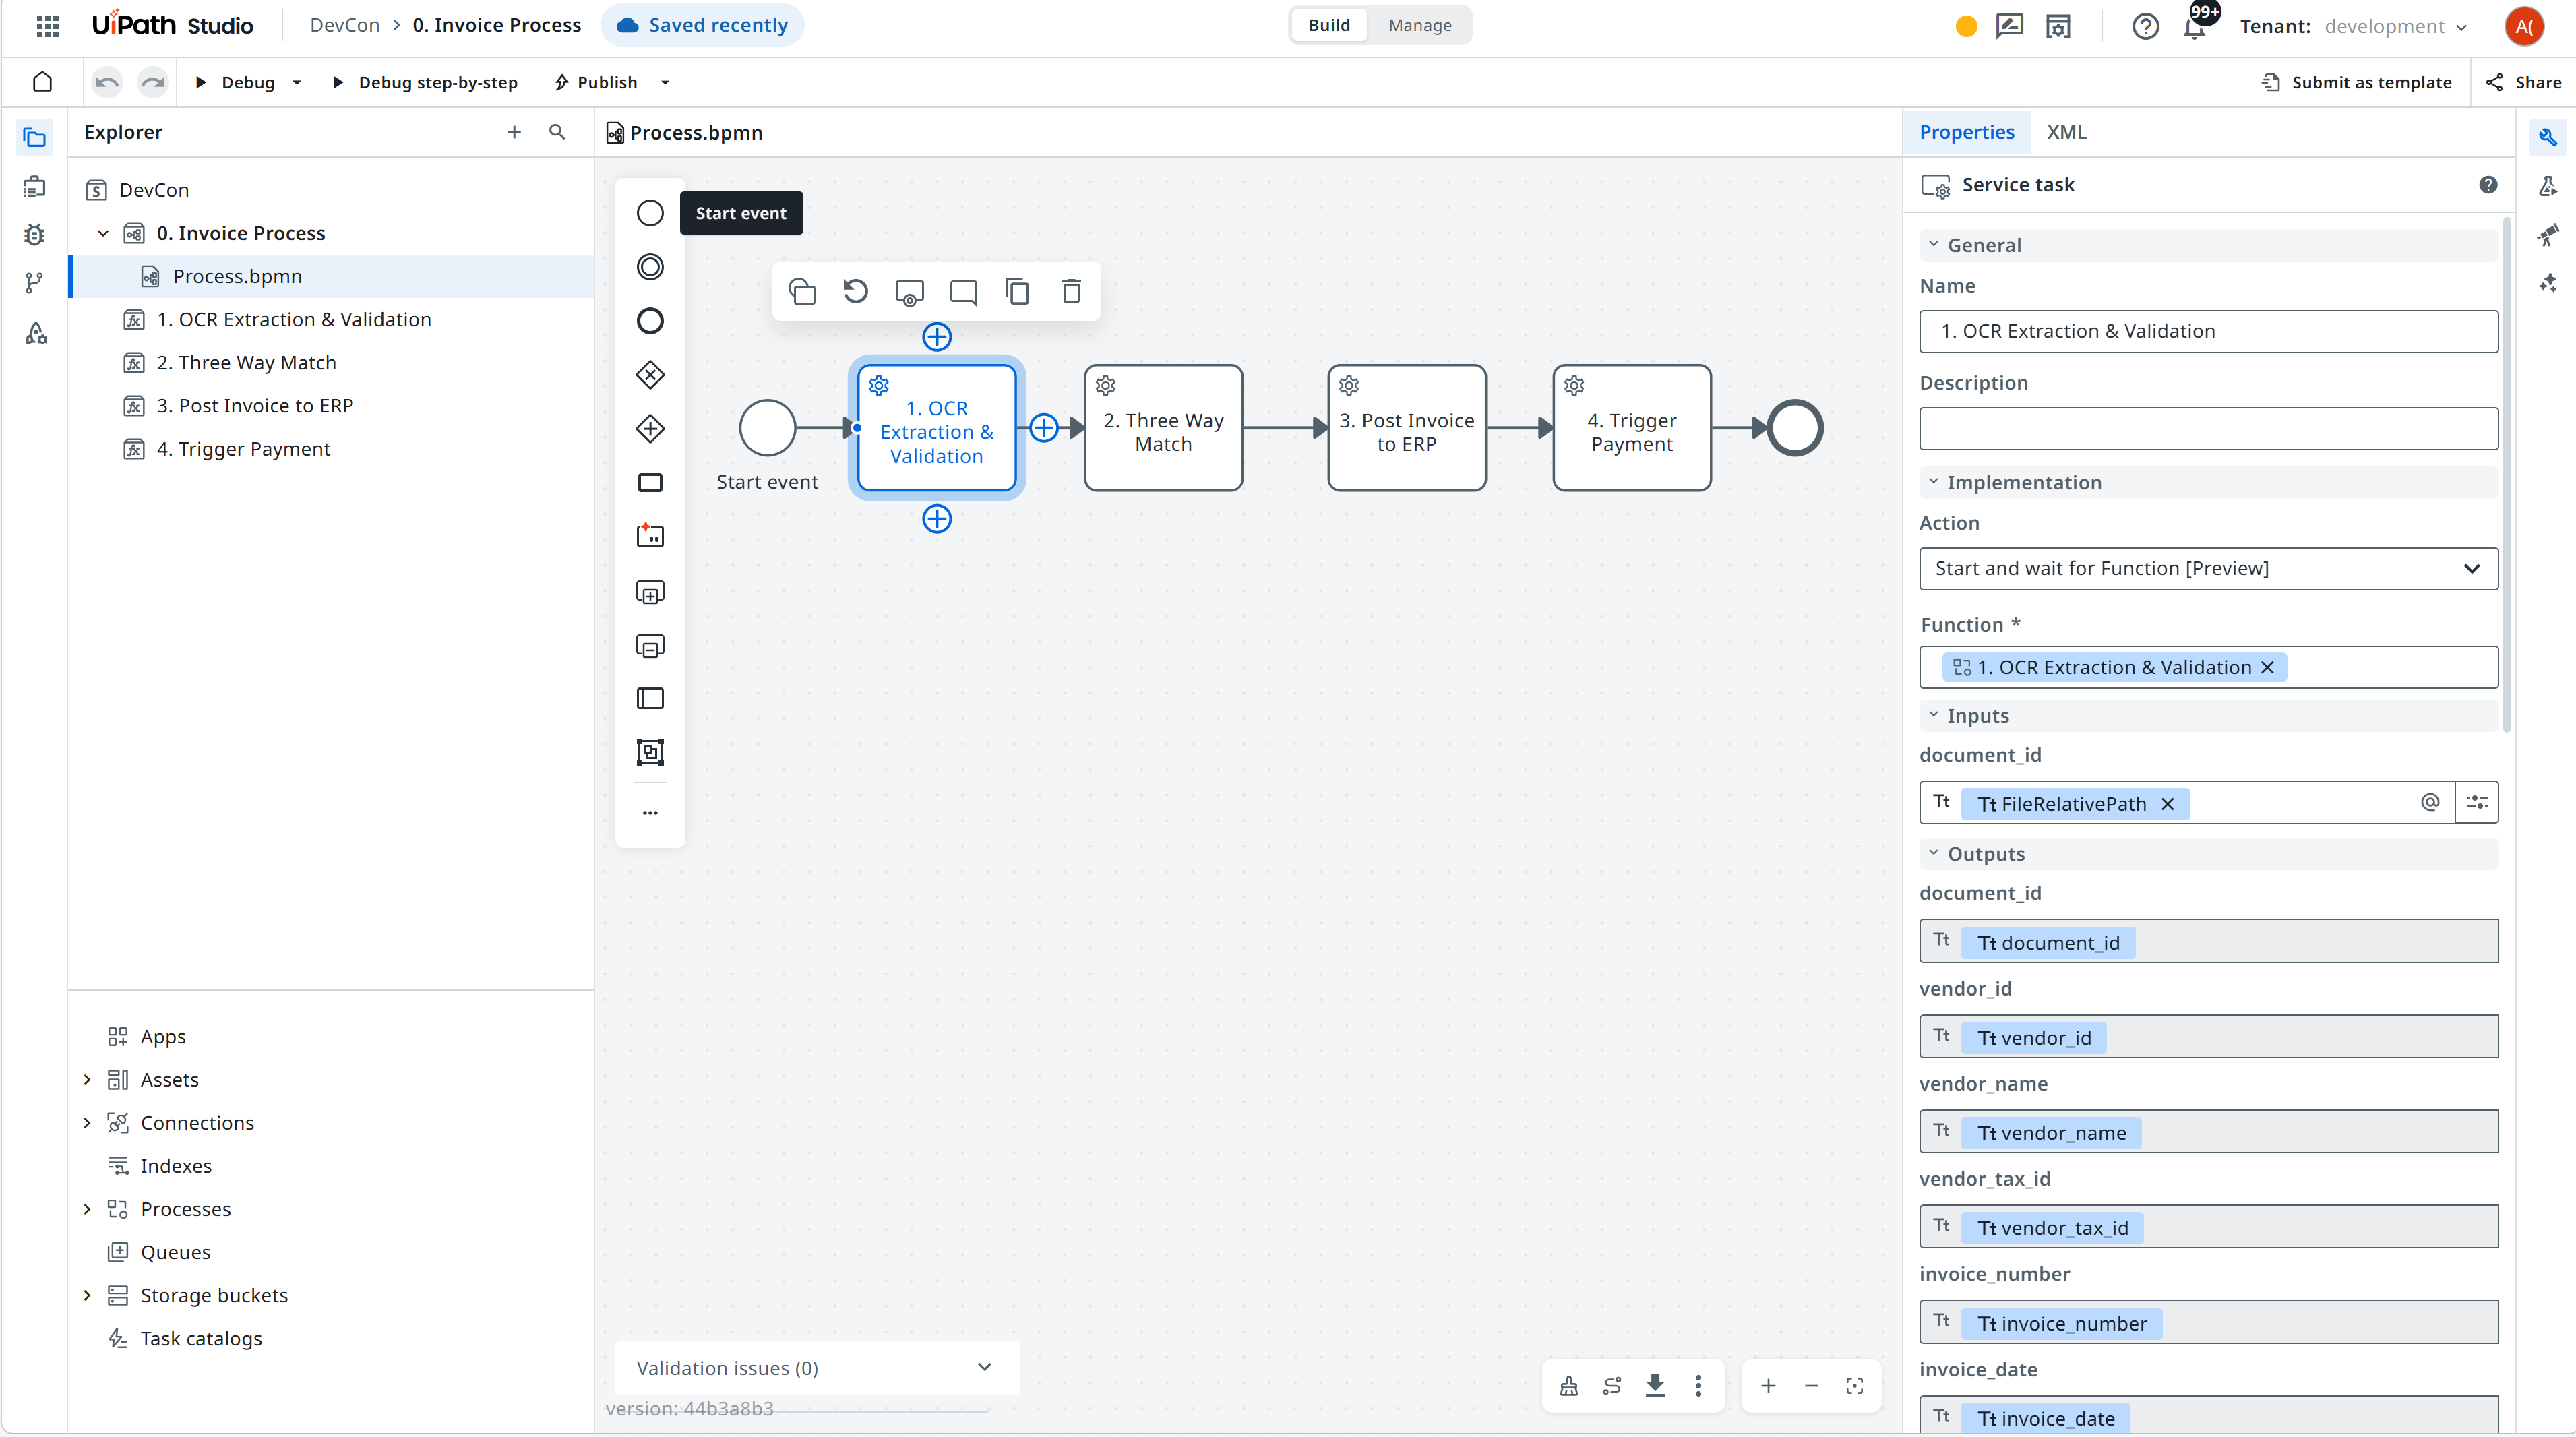Viewport: 2576px width, 1437px height.
Task: Add a new item in Explorer
Action: point(514,132)
